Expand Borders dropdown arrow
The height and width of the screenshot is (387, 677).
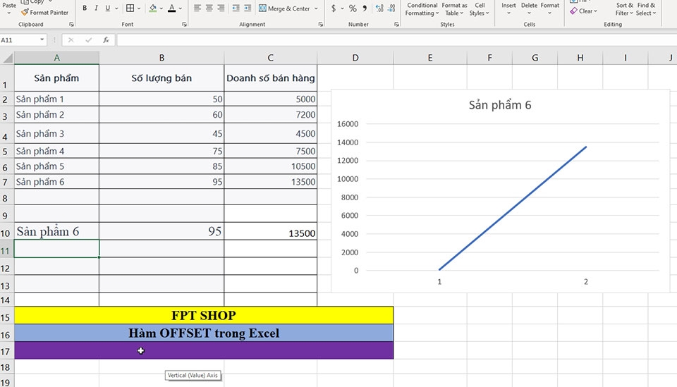click(139, 8)
